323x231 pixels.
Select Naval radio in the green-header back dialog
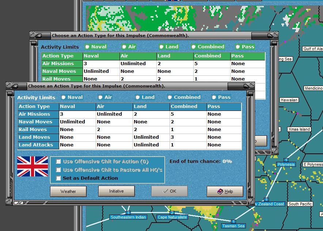pyautogui.click(x=87, y=47)
